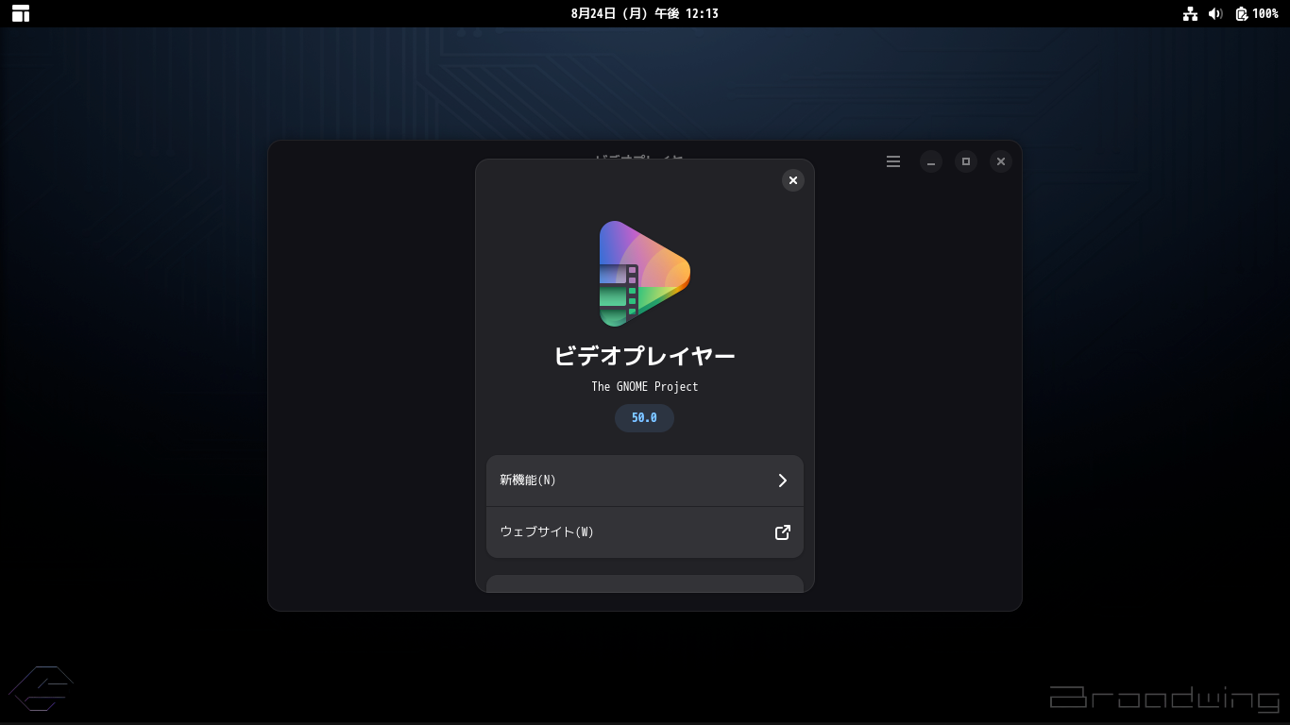Click the ビデオプレイヤー title text
This screenshot has width=1290, height=725.
click(x=645, y=356)
